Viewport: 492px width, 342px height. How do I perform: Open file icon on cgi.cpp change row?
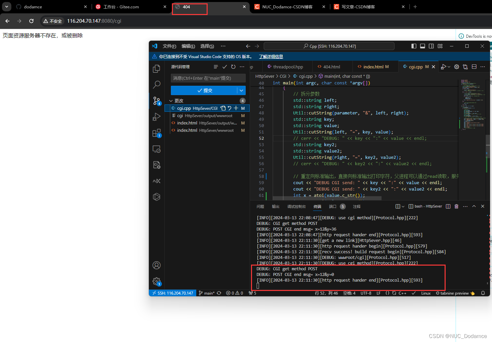pos(223,108)
